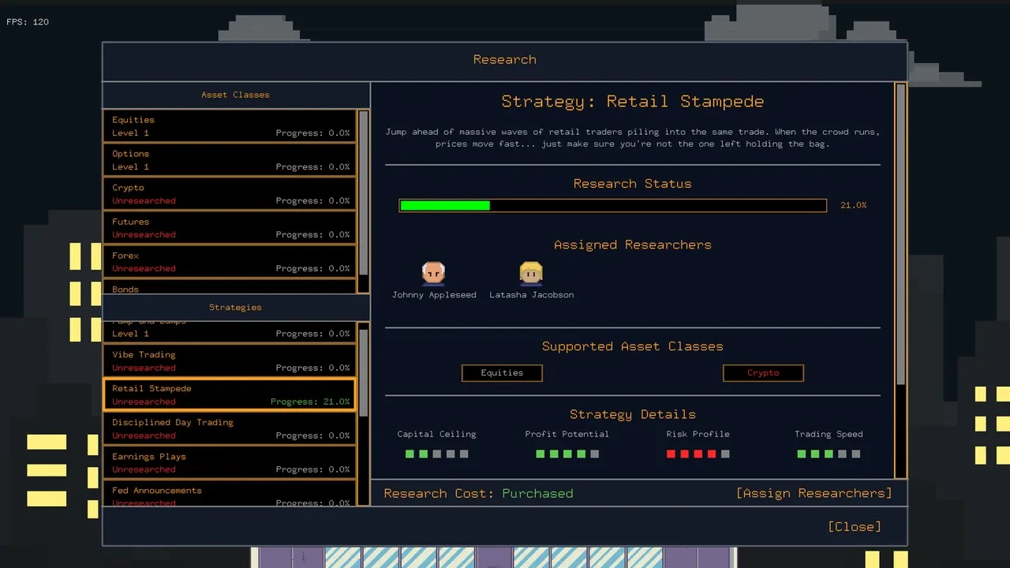The height and width of the screenshot is (568, 1010).
Task: Click Johnny Appleseed's researcher avatar
Action: (x=433, y=273)
